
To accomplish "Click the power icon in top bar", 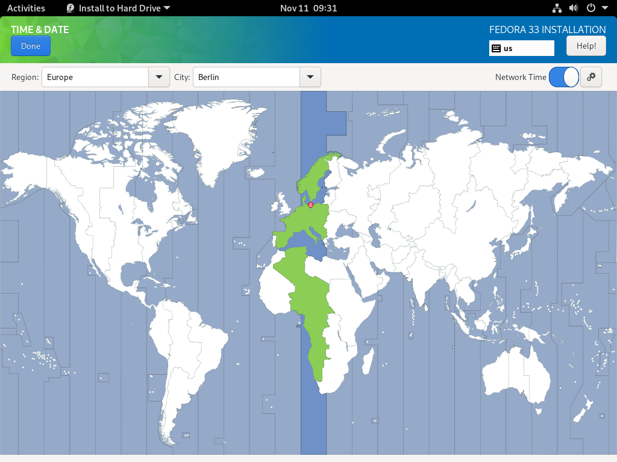I will tap(591, 8).
